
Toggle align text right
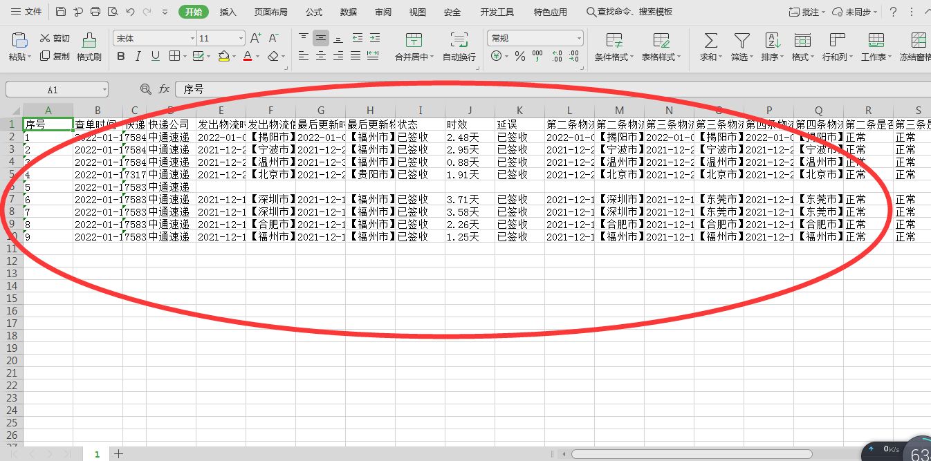[338, 57]
